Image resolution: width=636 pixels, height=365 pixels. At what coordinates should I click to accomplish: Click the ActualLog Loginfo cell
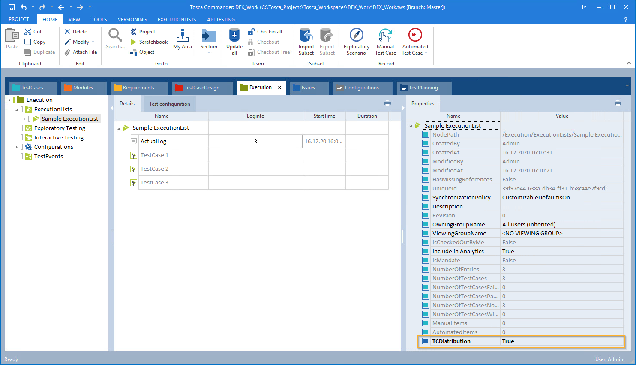255,142
